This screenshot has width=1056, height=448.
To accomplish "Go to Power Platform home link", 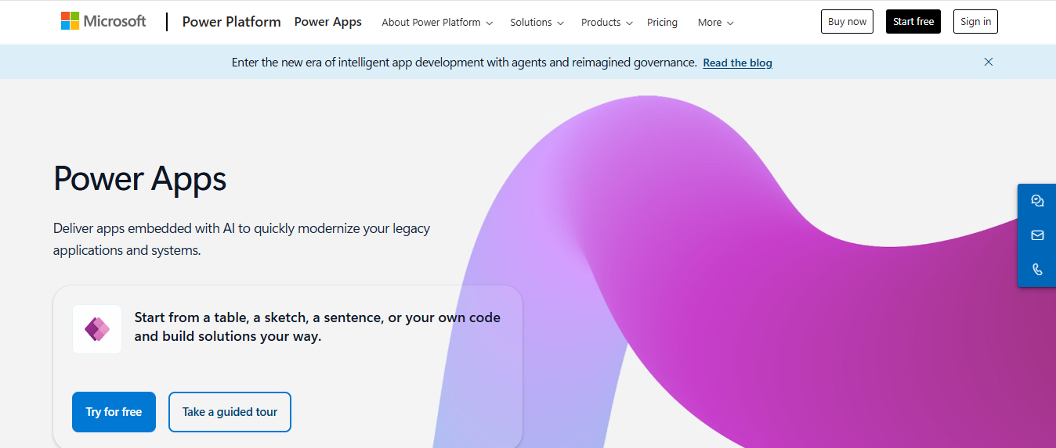I will 231,22.
